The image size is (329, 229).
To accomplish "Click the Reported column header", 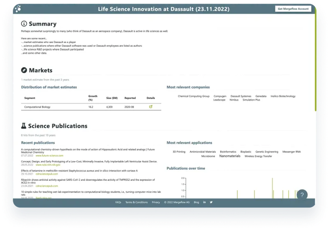I will tap(130, 98).
